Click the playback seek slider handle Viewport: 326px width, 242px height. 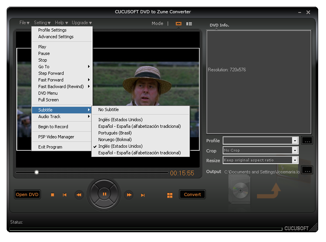tap(37, 172)
